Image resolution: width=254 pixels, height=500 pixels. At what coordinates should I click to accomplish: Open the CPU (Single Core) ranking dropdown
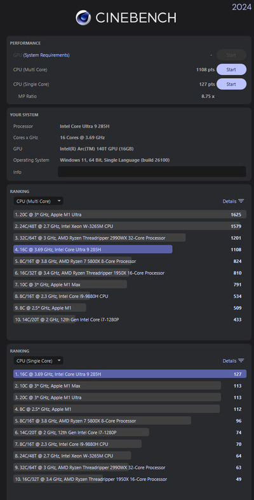point(38,361)
